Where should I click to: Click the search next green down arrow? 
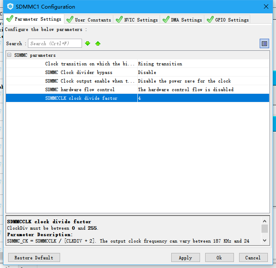[88, 43]
